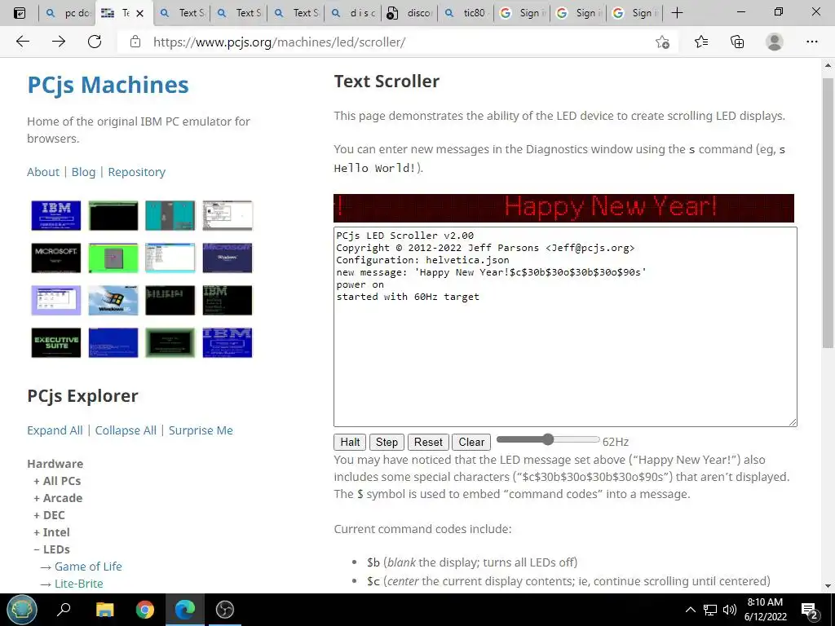
Task: Open the teal and gray striped thumbnail
Action: [x=170, y=215]
